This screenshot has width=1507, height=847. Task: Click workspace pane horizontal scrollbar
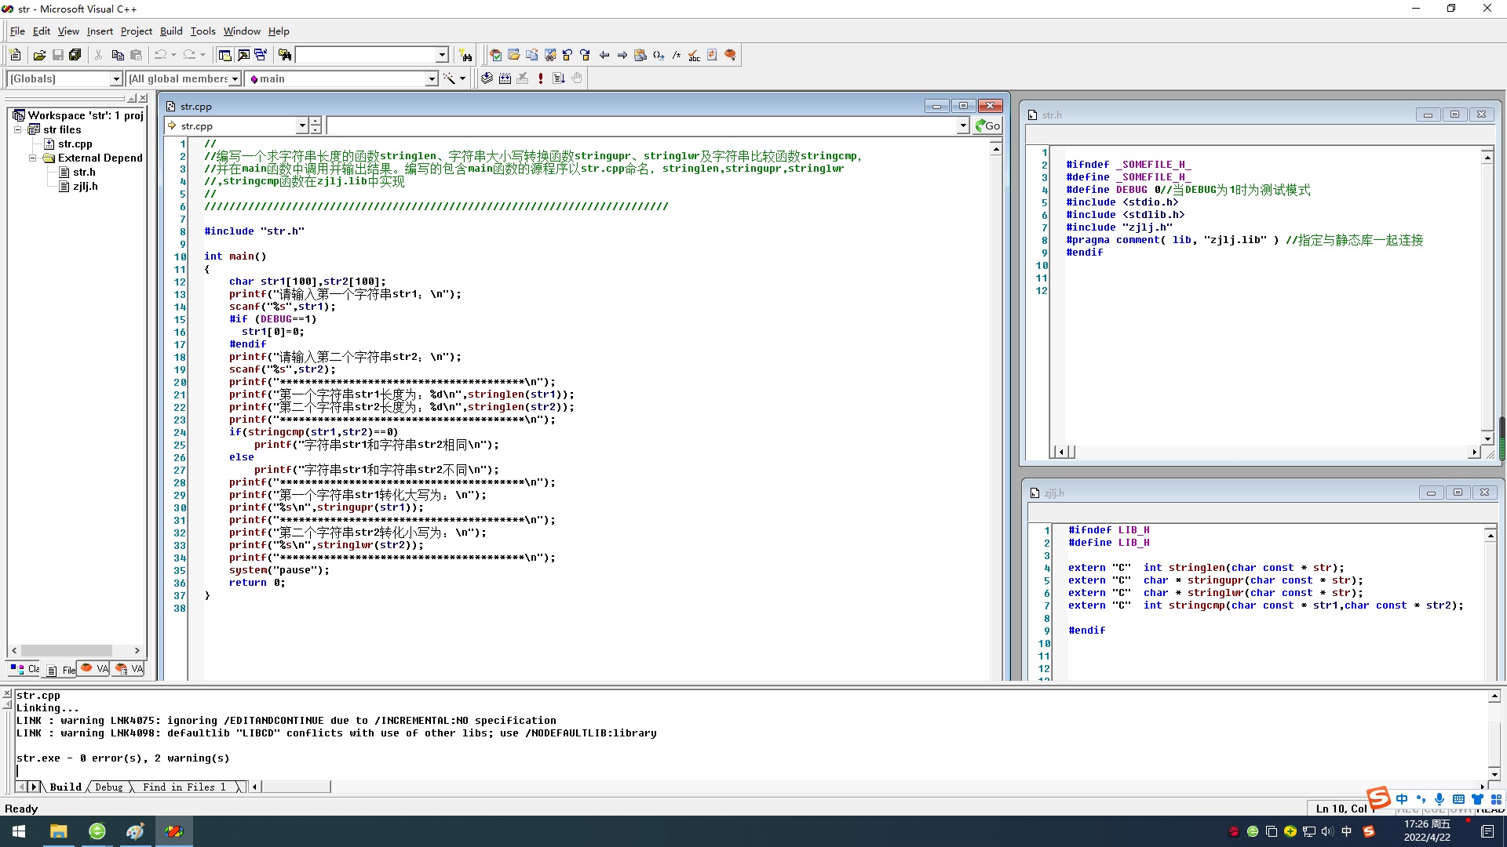click(76, 650)
